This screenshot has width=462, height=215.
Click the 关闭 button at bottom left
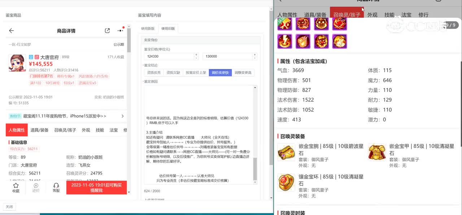pyautogui.click(x=9, y=207)
